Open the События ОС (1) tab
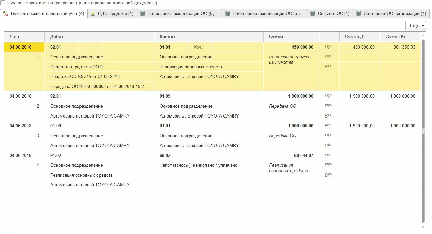432x234 pixels. pos(330,14)
